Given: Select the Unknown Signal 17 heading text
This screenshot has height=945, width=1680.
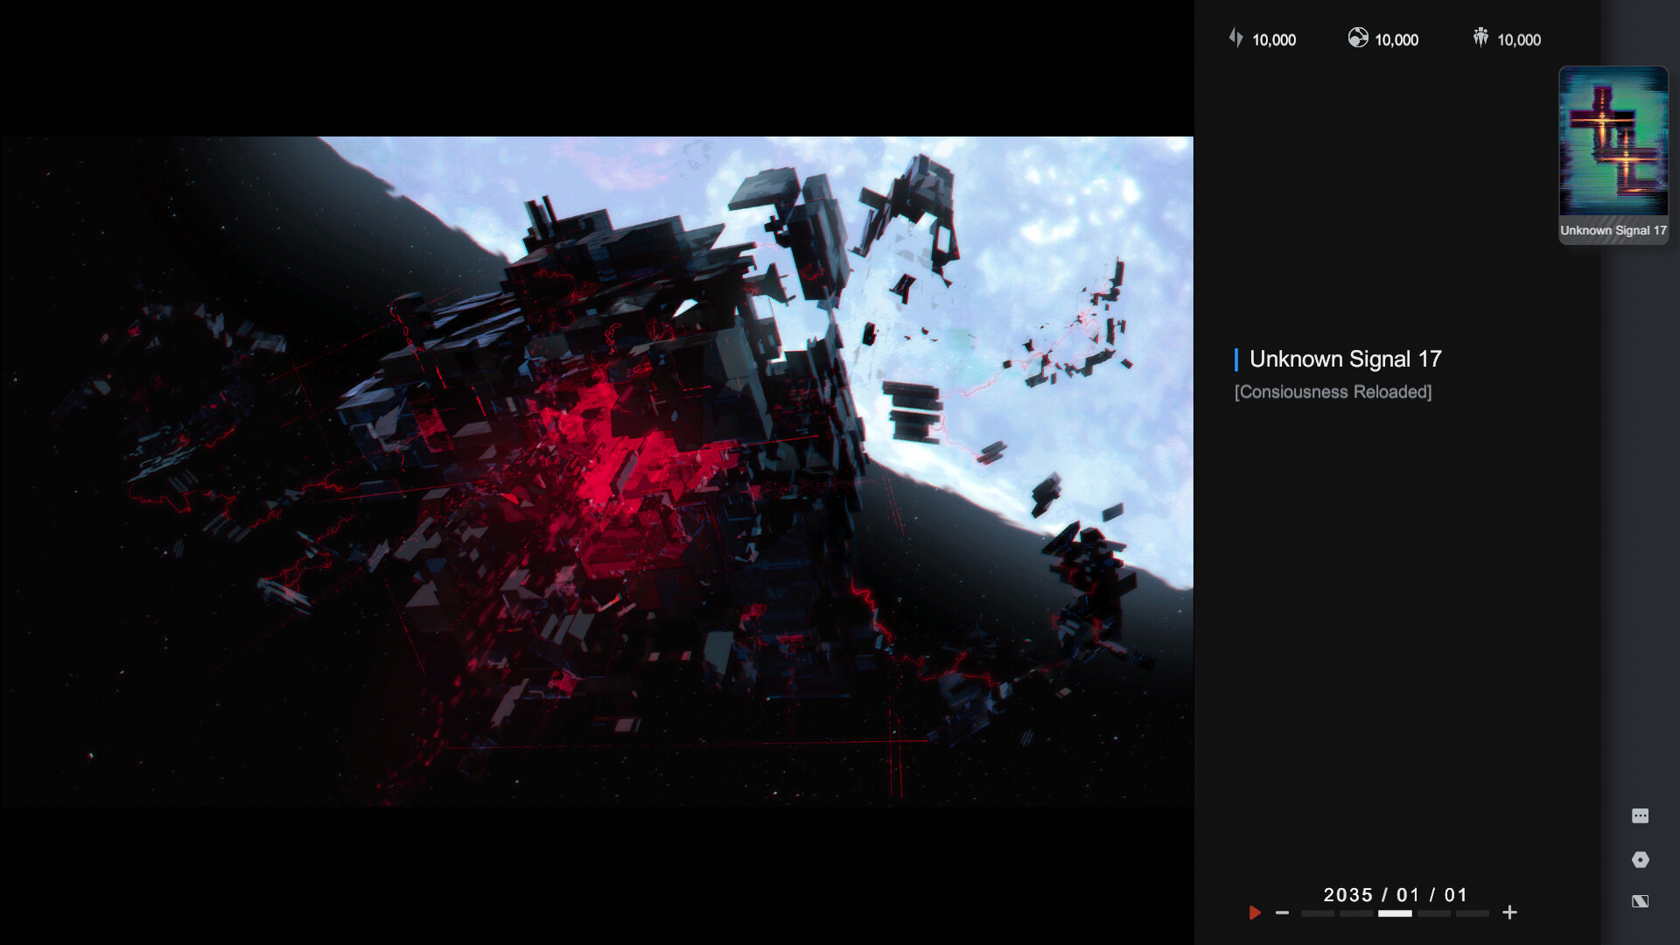Looking at the screenshot, I should click(x=1346, y=359).
